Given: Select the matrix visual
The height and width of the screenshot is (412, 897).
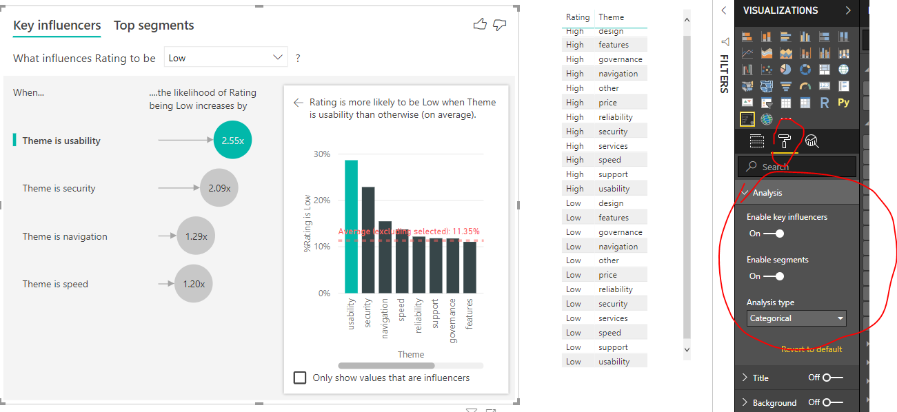Looking at the screenshot, I should [805, 103].
